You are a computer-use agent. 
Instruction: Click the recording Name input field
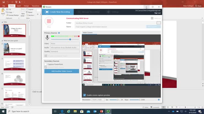[x=110, y=27]
